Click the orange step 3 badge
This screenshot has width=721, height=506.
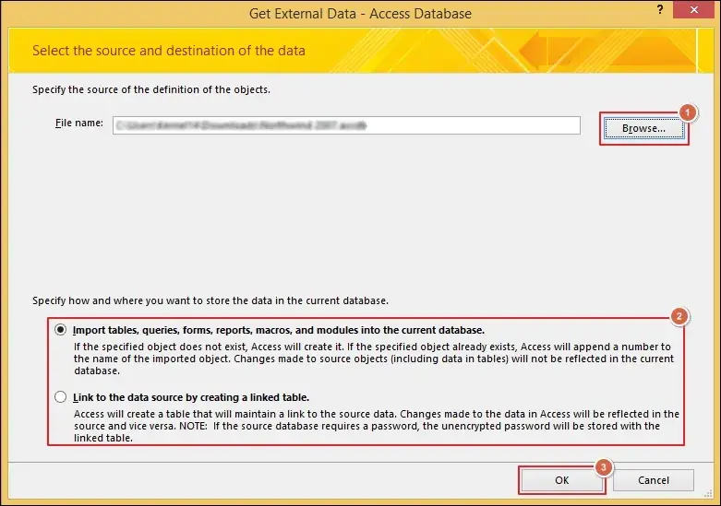click(602, 467)
